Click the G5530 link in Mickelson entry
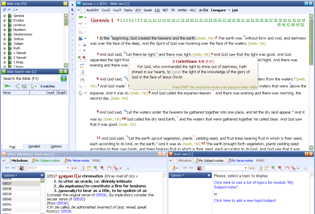315x214 pixels. [x=101, y=195]
